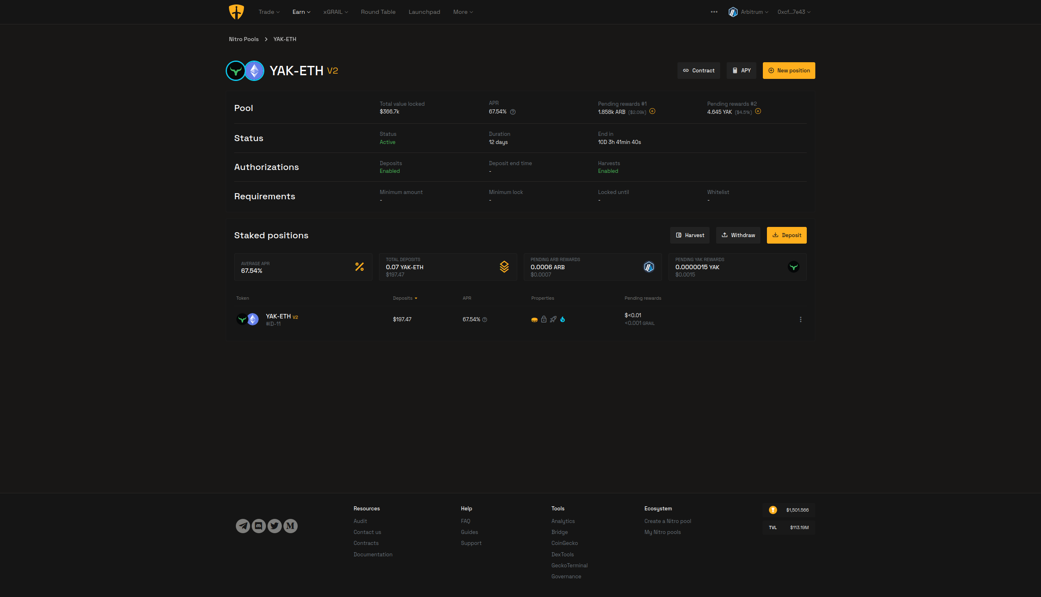Image resolution: width=1041 pixels, height=597 pixels.
Task: Open the Contracts footer link
Action: click(366, 543)
